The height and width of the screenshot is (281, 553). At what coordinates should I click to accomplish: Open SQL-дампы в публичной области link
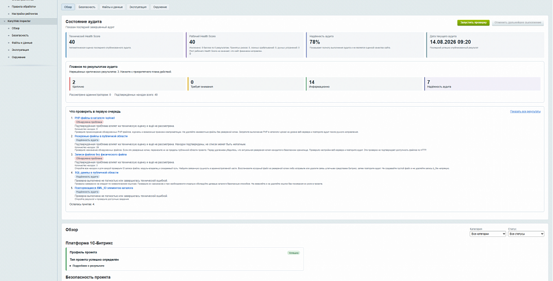(x=96, y=173)
